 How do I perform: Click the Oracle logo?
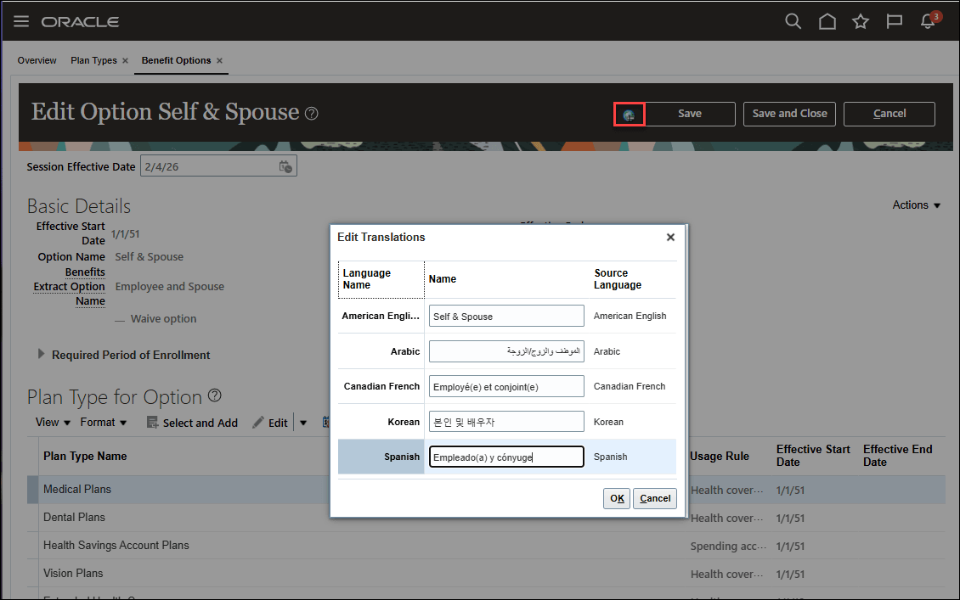click(x=80, y=22)
